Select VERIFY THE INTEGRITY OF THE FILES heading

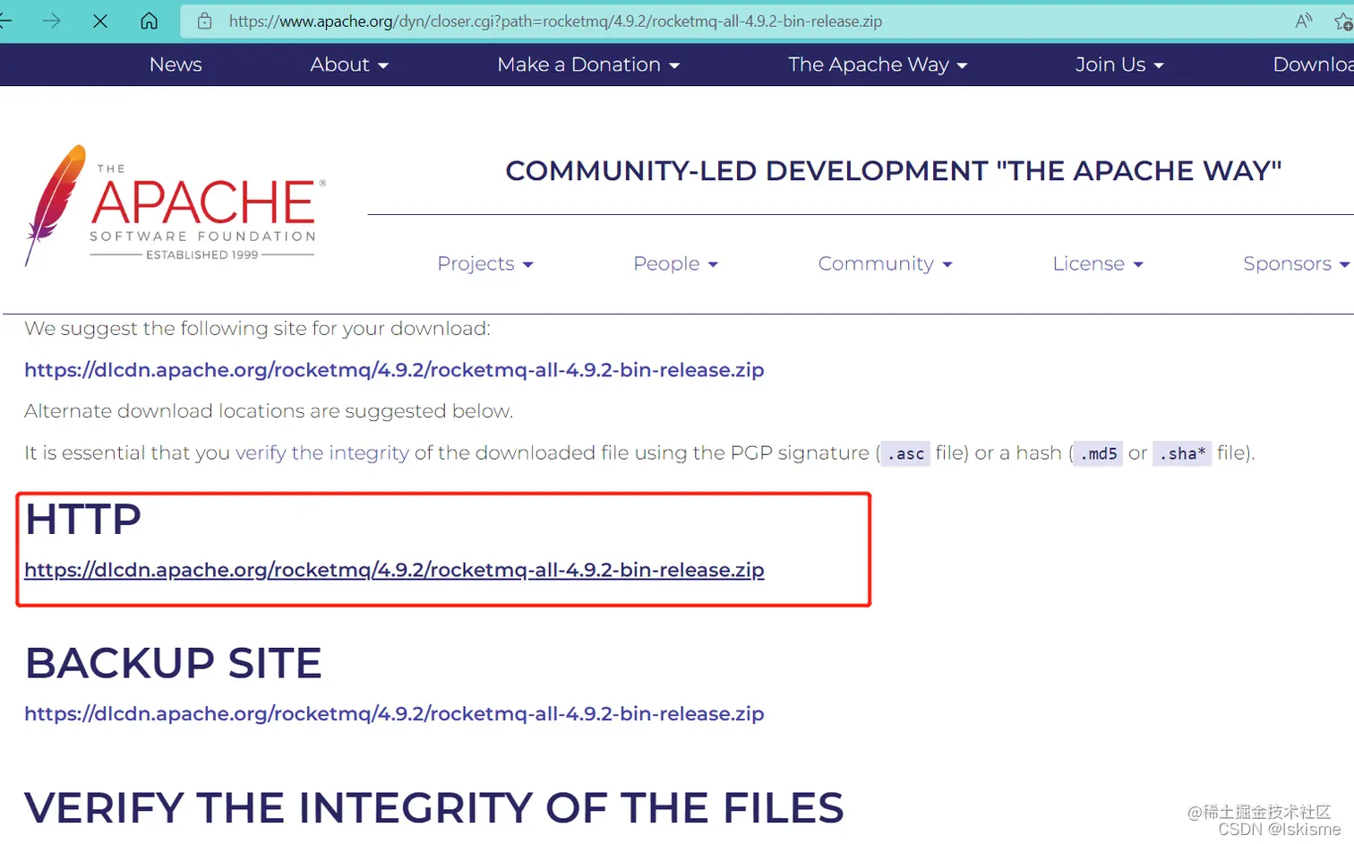pyautogui.click(x=434, y=808)
